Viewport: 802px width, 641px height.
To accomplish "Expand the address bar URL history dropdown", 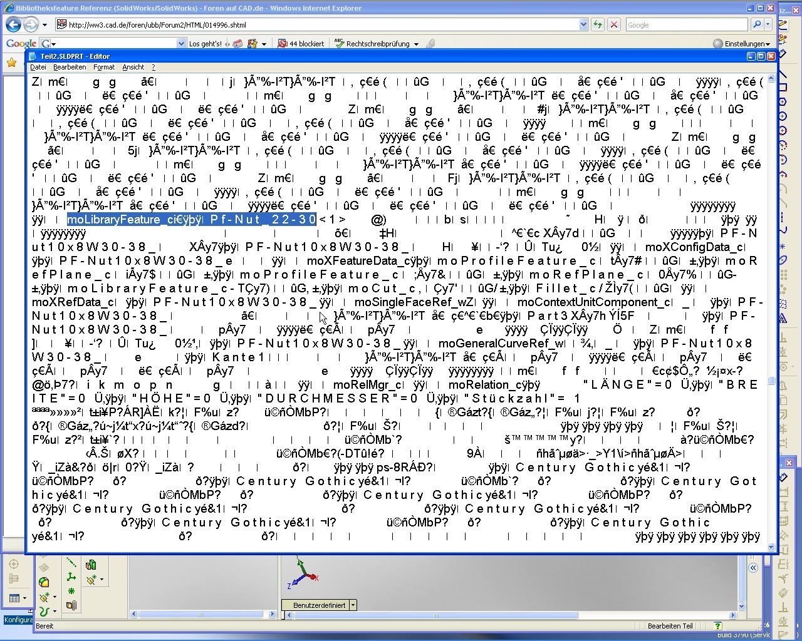I will pyautogui.click(x=583, y=25).
